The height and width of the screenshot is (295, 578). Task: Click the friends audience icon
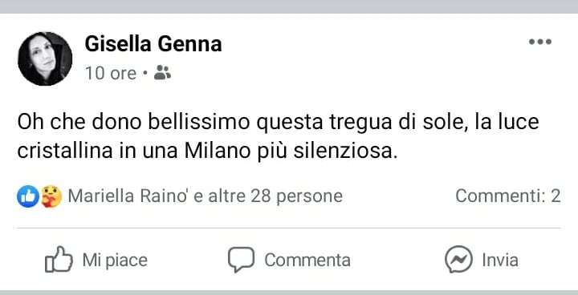(162, 73)
